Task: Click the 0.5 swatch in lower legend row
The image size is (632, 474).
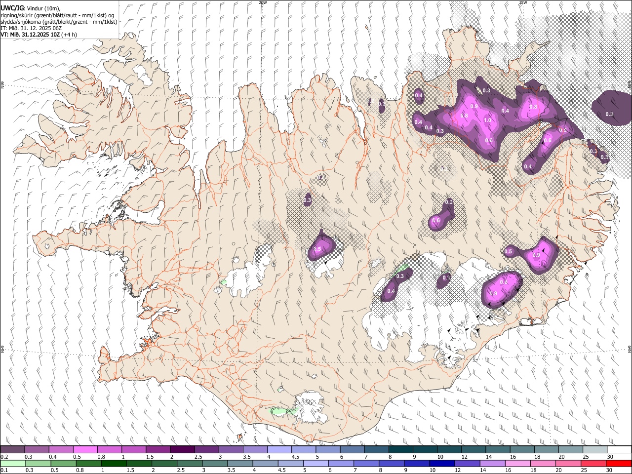Action: tap(64, 463)
